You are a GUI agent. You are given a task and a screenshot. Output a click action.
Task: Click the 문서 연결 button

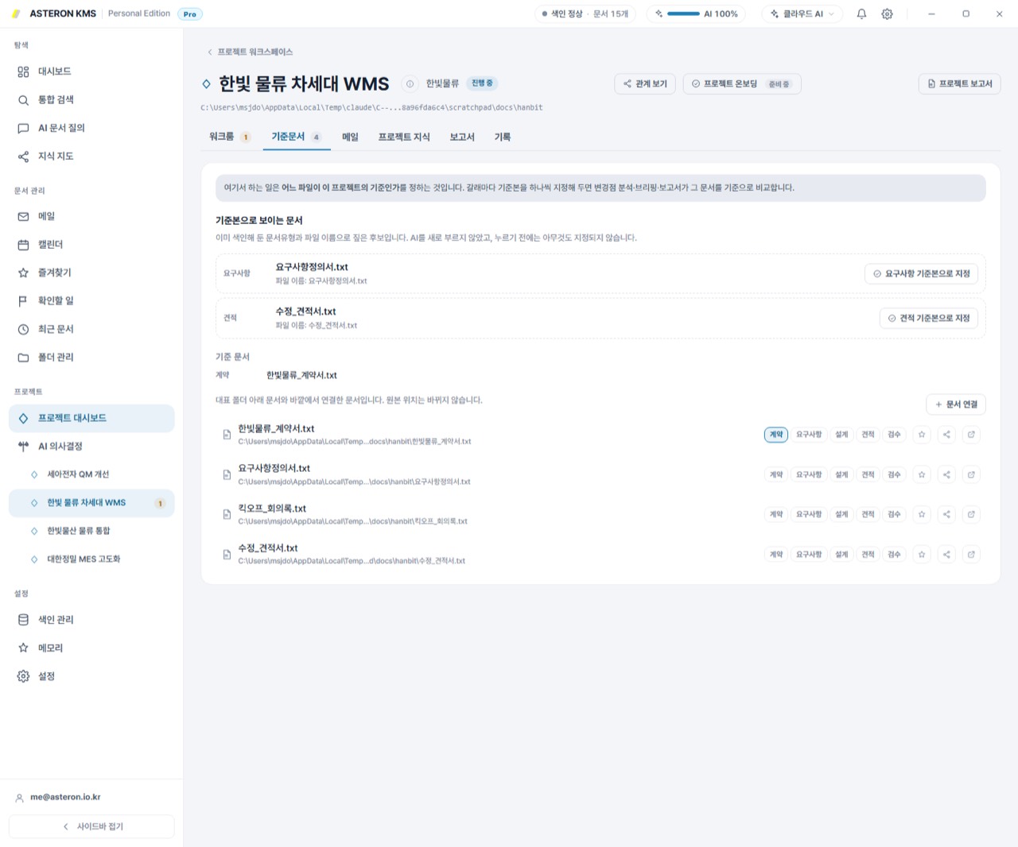tap(956, 404)
